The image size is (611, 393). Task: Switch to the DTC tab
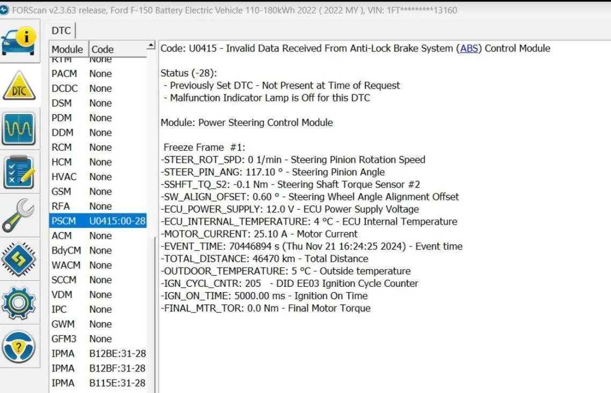click(61, 31)
